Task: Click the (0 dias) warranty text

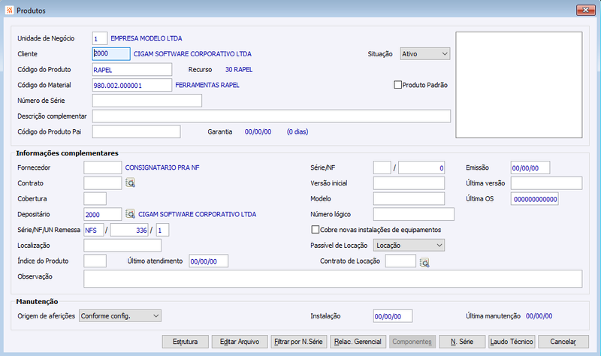Action: pyautogui.click(x=297, y=131)
